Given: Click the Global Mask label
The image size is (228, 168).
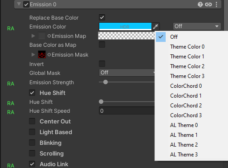Looking at the screenshot, I should (45, 73).
